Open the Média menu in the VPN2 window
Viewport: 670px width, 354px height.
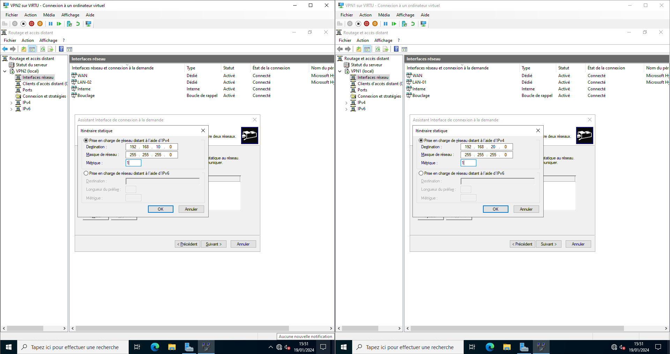(49, 15)
